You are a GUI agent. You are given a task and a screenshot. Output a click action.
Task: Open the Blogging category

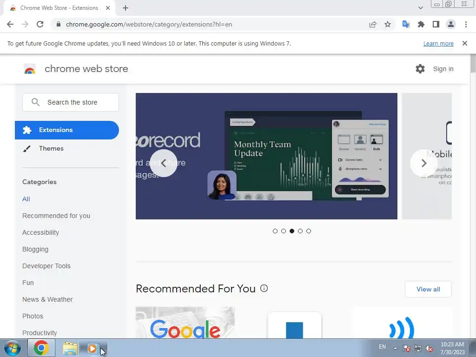click(x=35, y=249)
